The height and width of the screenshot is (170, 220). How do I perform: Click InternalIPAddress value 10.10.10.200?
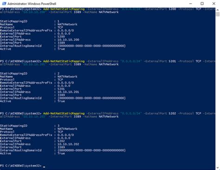pos(68,40)
